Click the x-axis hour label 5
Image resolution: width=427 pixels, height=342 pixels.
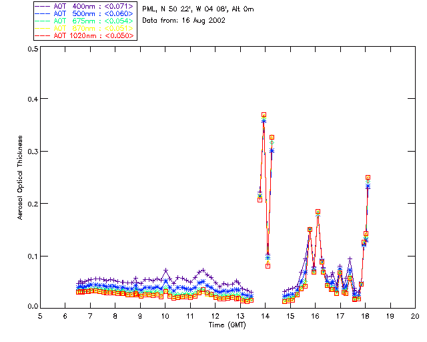coord(40,316)
